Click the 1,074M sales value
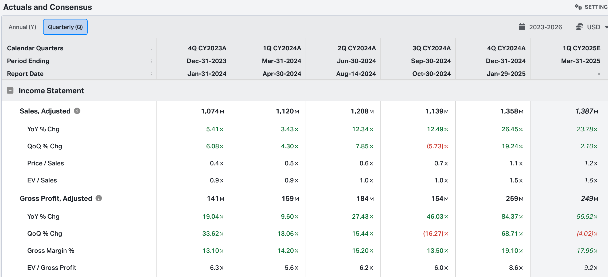Viewport: 608px width, 277px height. 213,111
